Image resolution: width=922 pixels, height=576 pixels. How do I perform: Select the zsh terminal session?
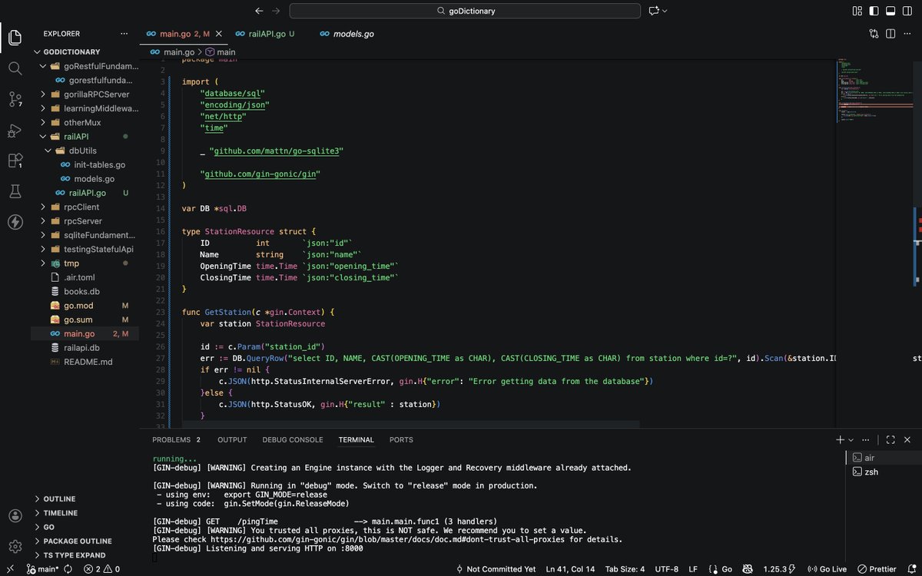coord(884,472)
